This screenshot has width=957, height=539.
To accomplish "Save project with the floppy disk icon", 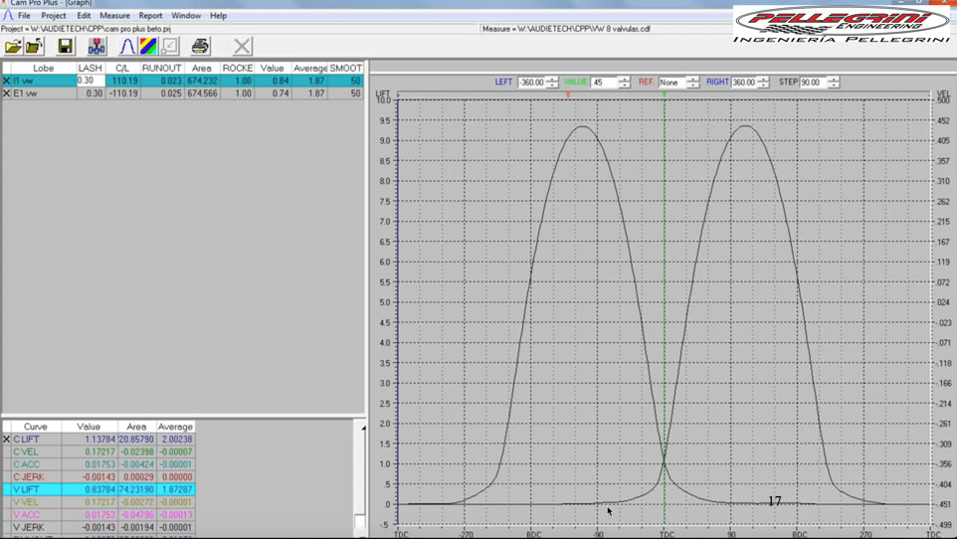I will click(65, 47).
